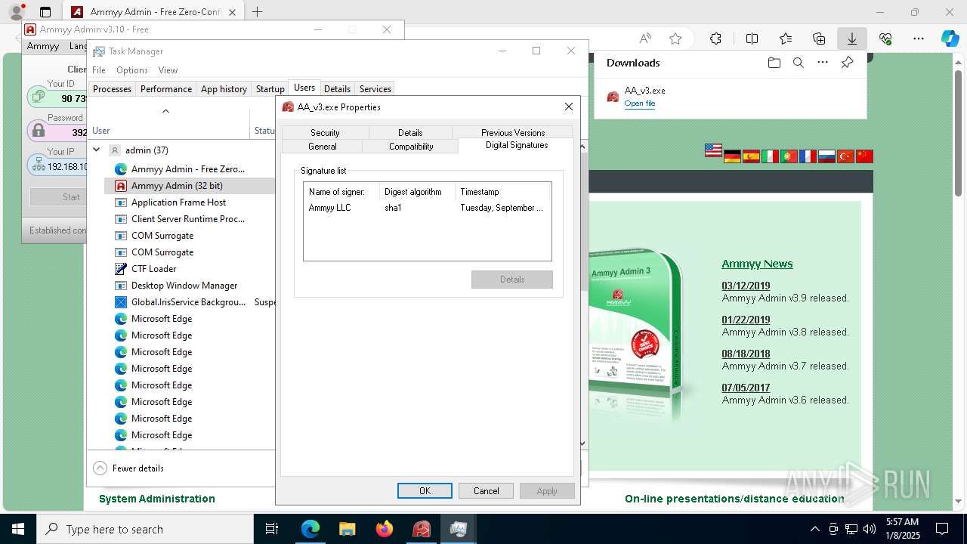Viewport: 967px width, 544px height.
Task: Switch to the General tab
Action: (x=323, y=146)
